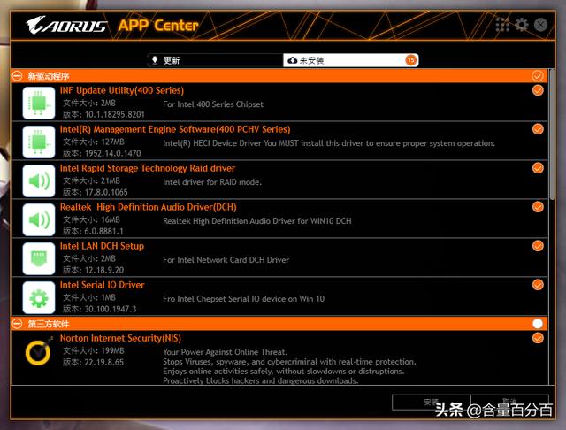Toggle Intel LAN DCH Setup checkbox
Screen dimensions: 566x430
click(538, 246)
